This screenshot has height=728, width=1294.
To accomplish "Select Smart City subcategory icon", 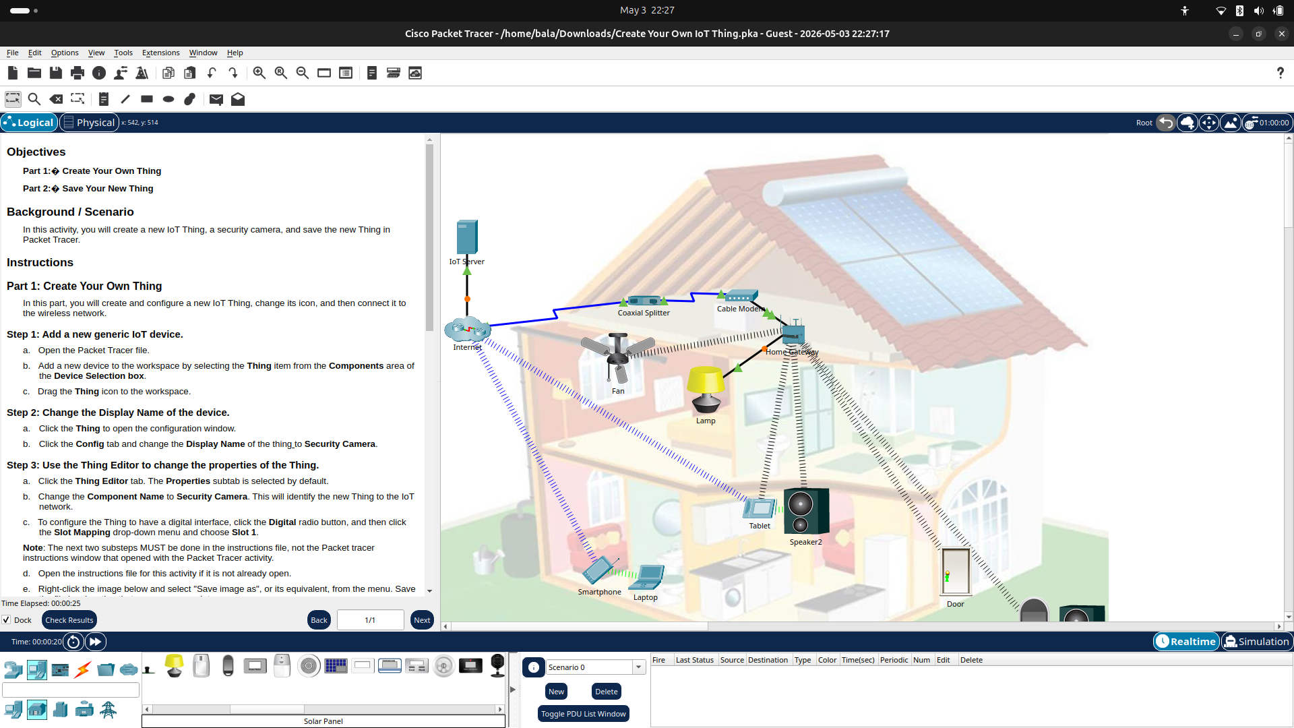I will pyautogui.click(x=60, y=709).
